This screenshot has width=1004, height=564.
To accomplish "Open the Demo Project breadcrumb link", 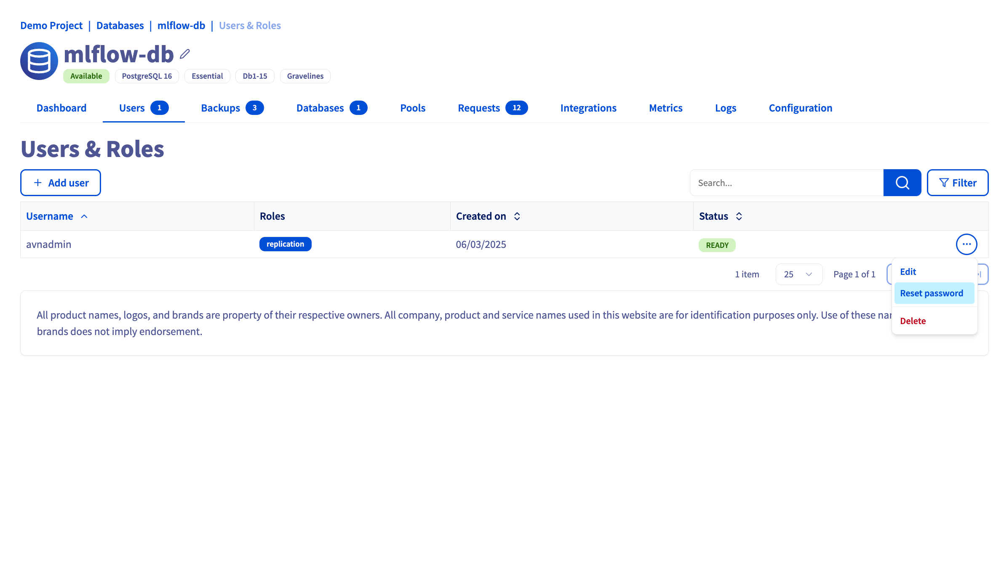I will coord(51,26).
